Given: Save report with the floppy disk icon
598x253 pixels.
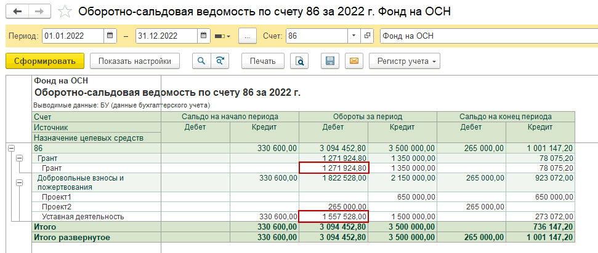Looking at the screenshot, I should click(330, 61).
